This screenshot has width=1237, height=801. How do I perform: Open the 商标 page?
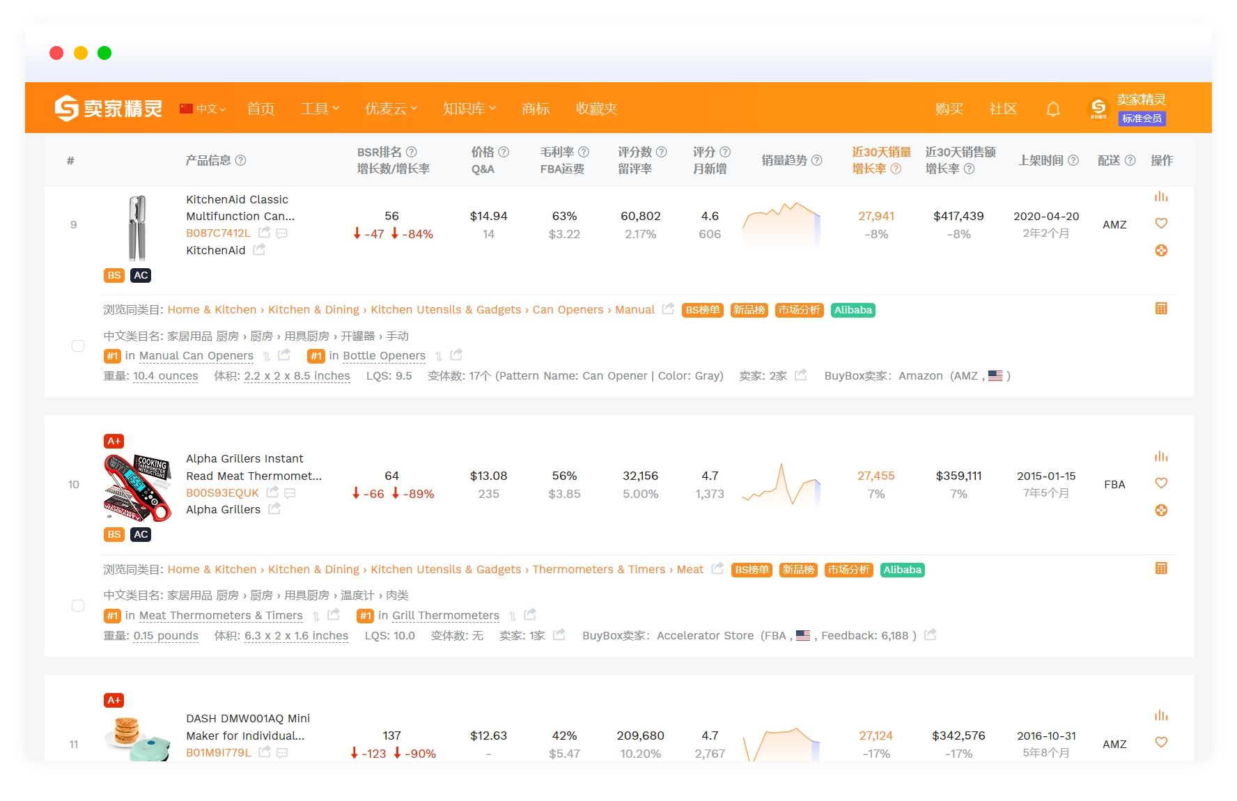536,109
